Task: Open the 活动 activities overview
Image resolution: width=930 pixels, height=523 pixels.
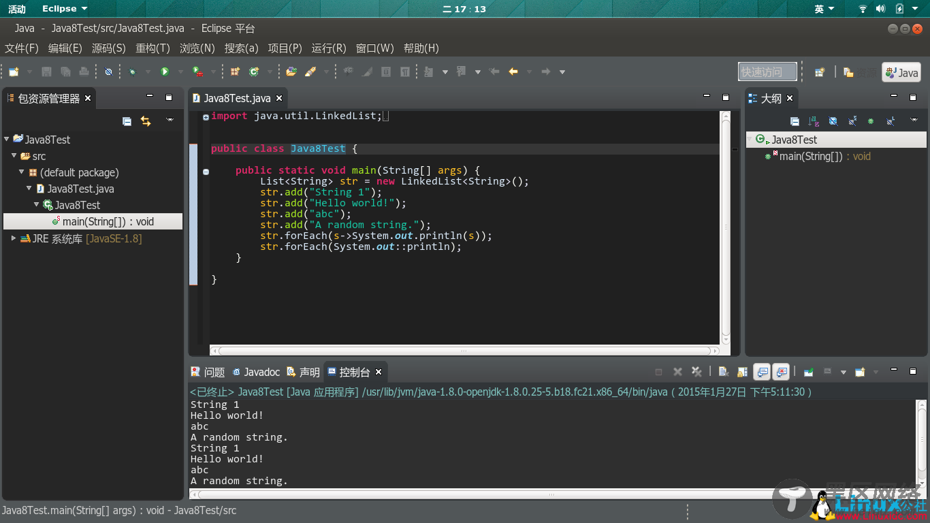Action: point(17,9)
